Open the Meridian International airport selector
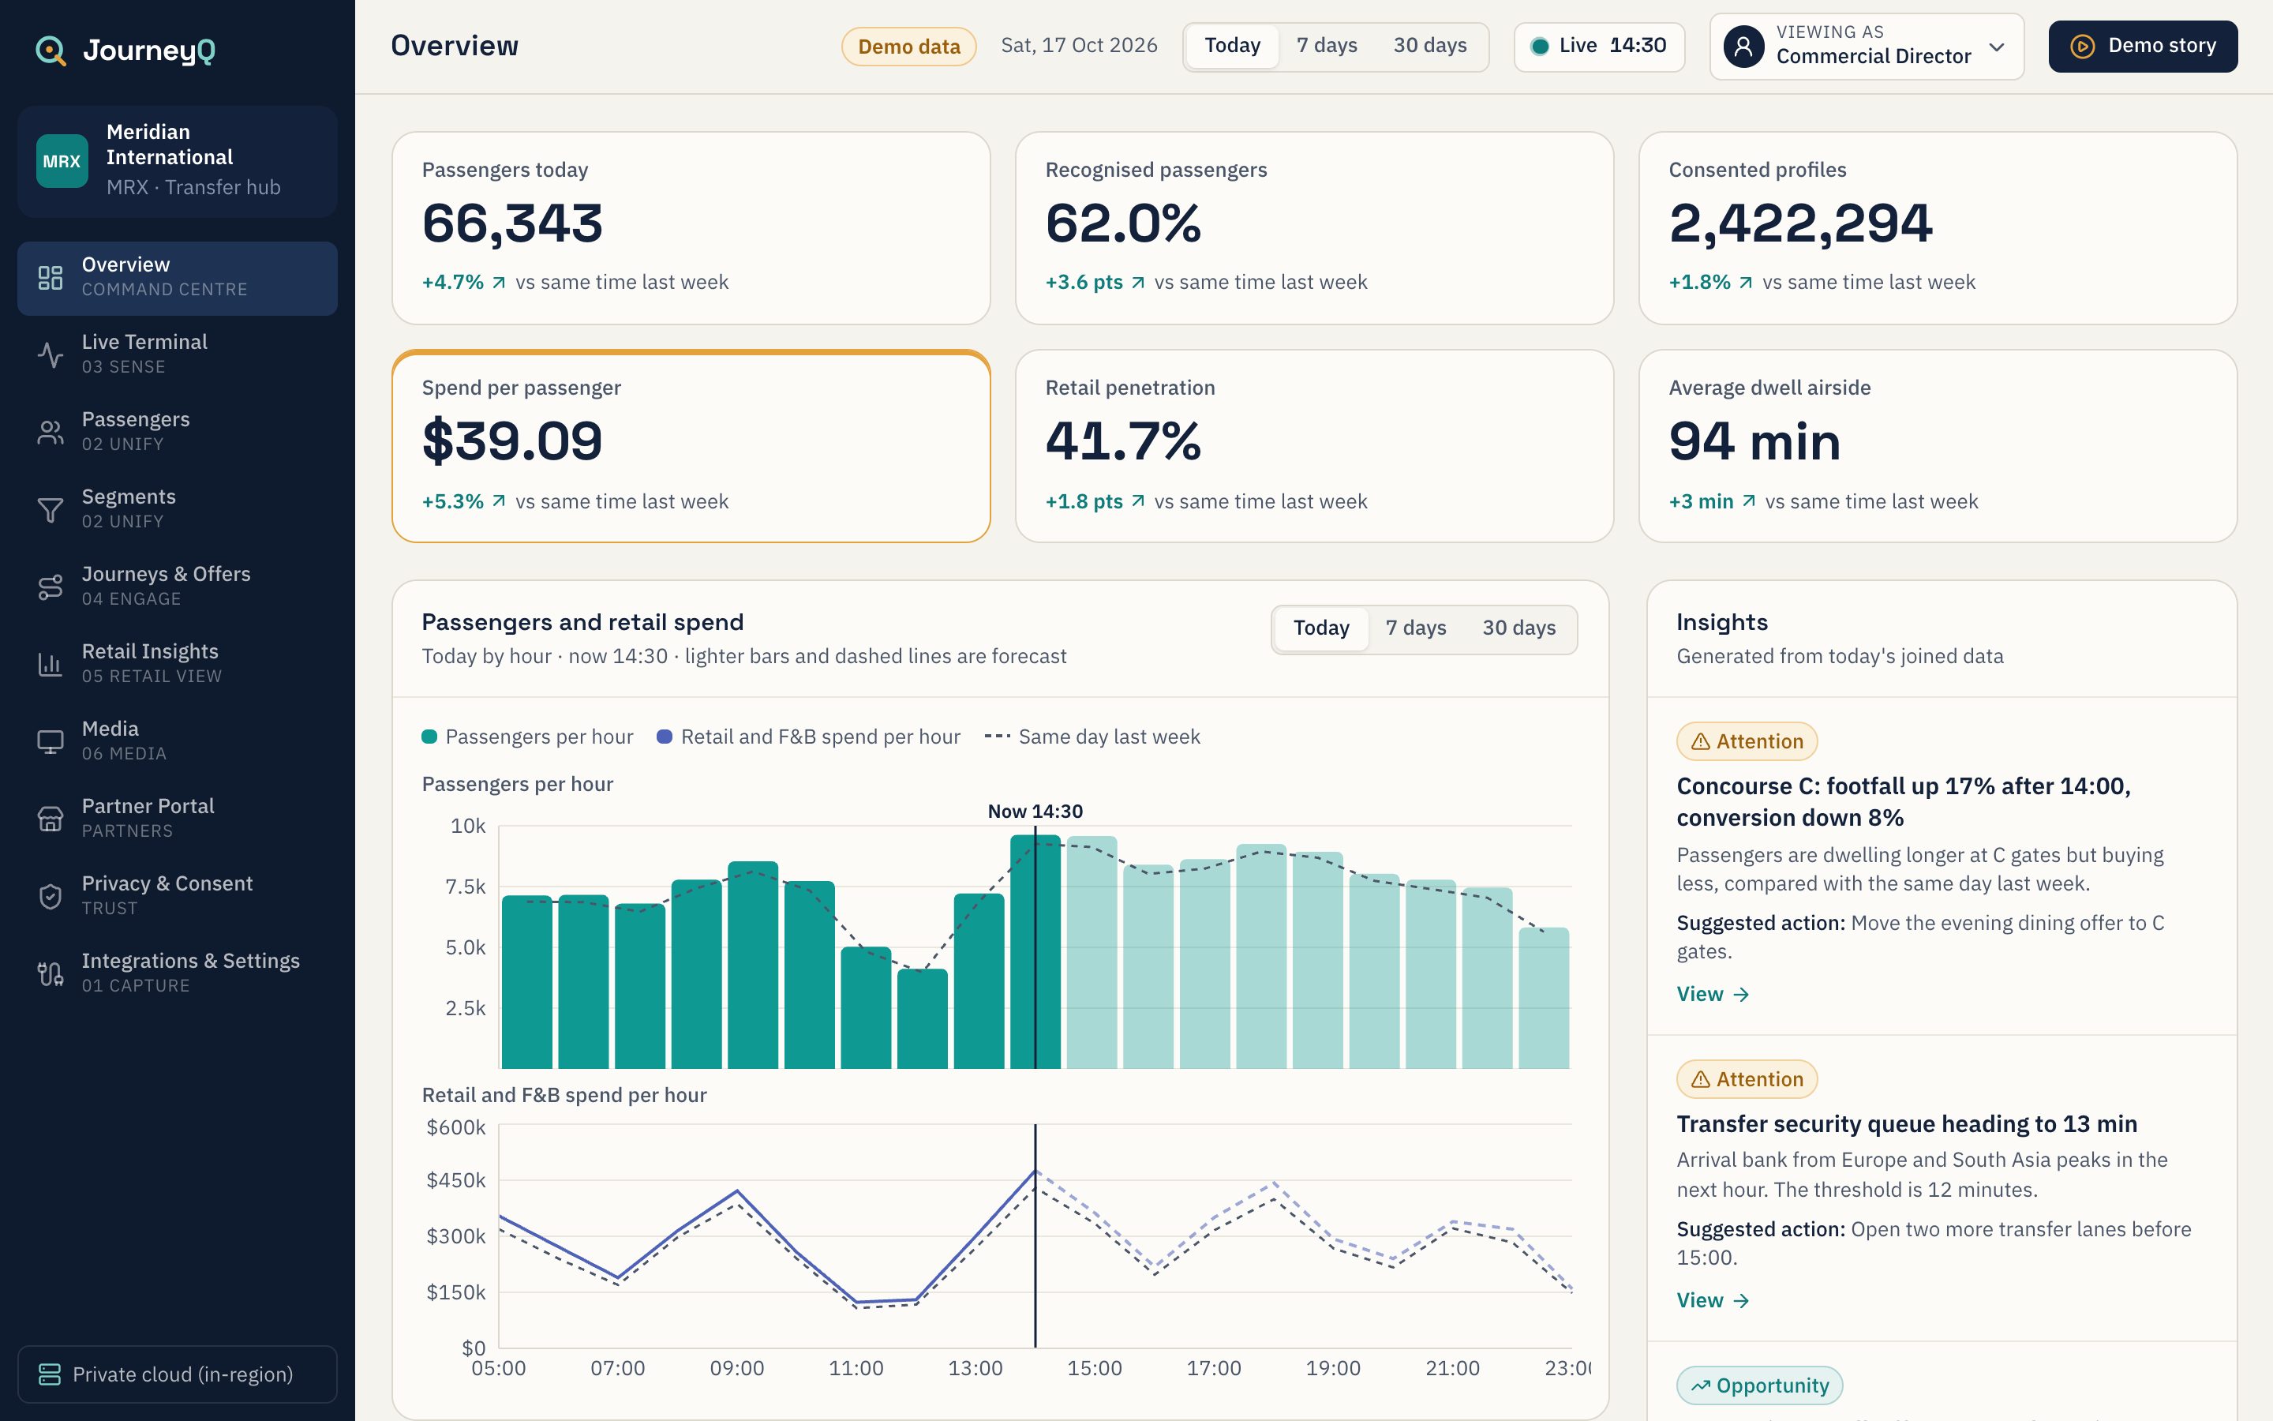Screen dimensions: 2273x1421 point(178,161)
